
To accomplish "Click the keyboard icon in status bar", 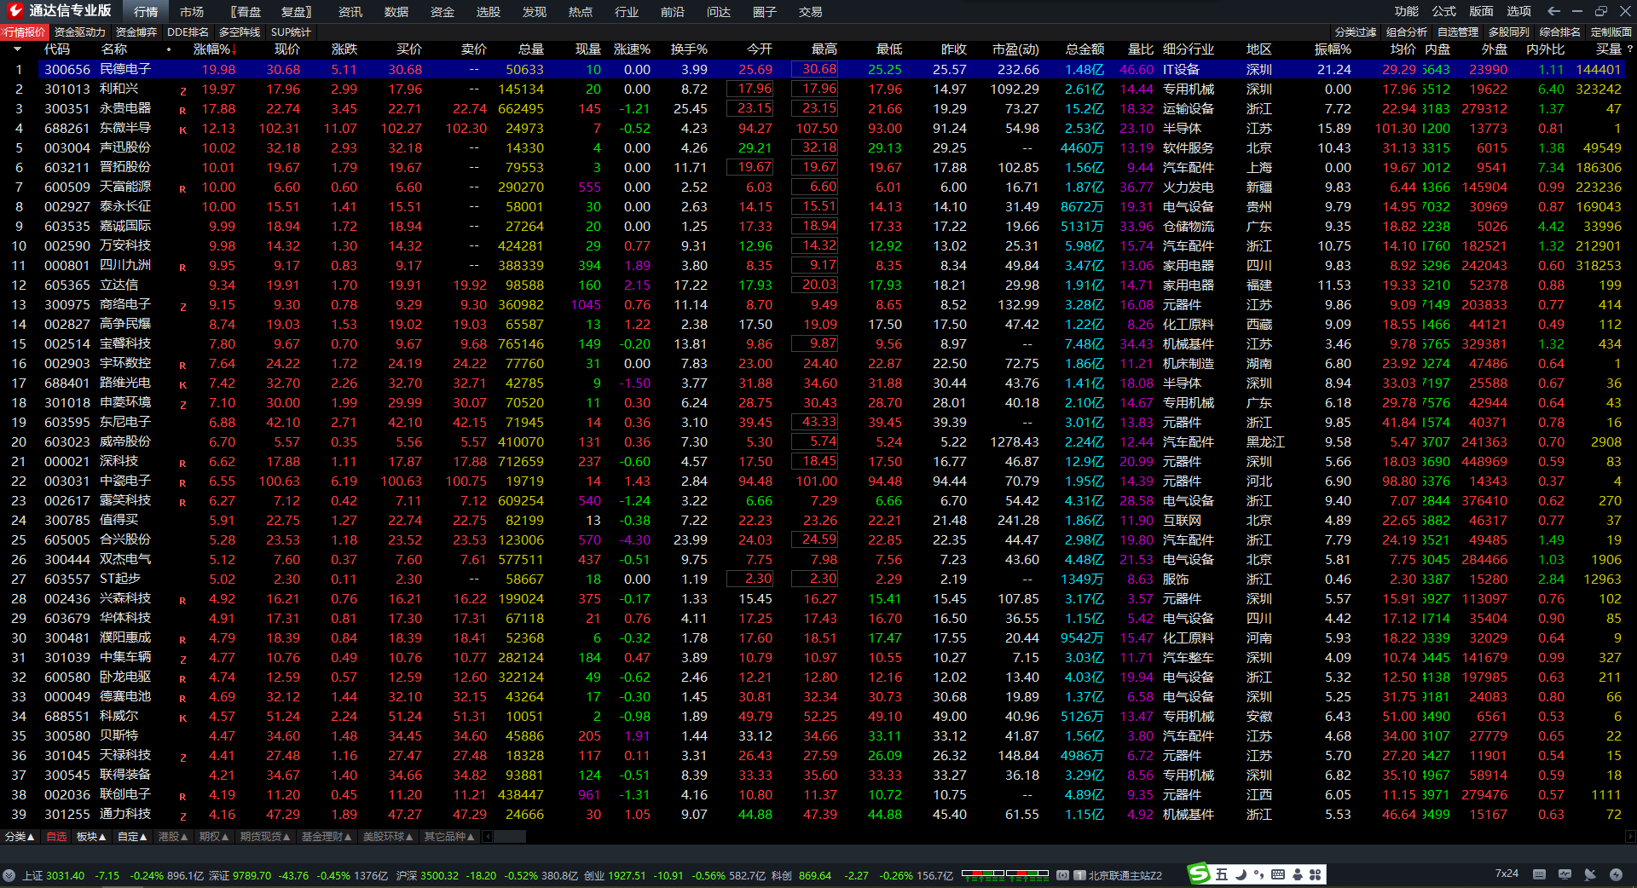I will click(1539, 874).
